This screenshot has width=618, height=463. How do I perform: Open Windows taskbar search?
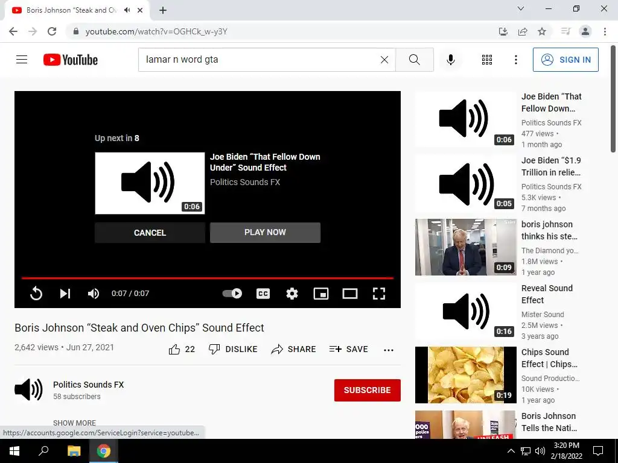(x=43, y=451)
